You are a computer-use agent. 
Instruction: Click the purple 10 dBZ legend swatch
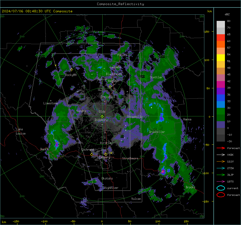point(221,124)
